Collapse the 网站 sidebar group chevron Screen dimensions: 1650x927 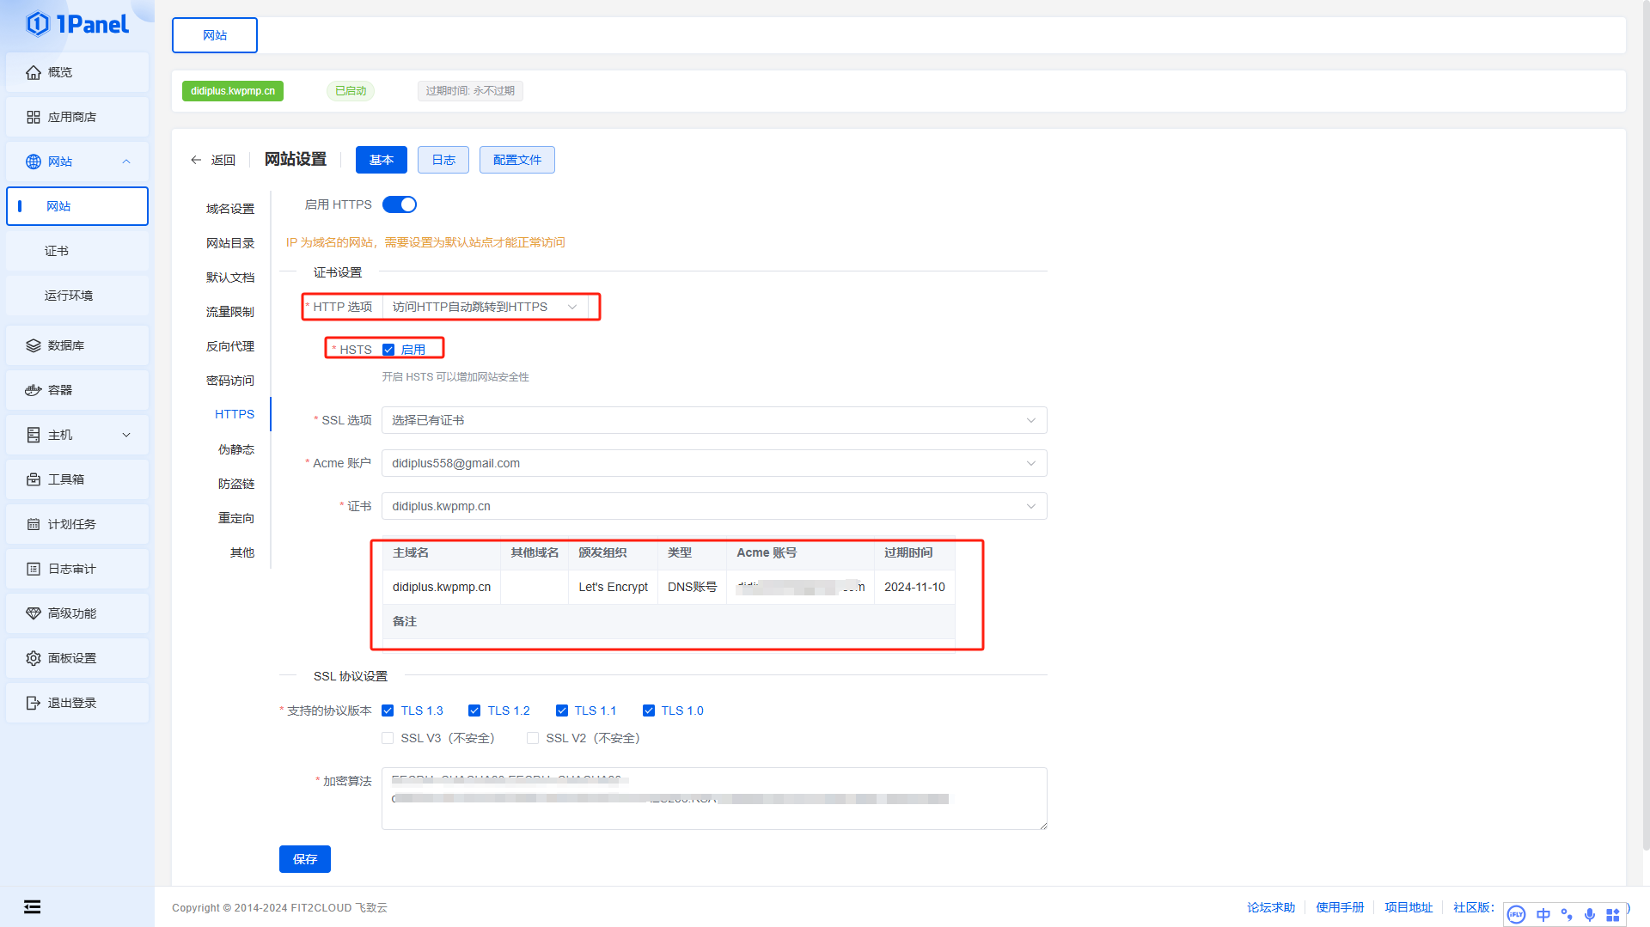click(126, 162)
